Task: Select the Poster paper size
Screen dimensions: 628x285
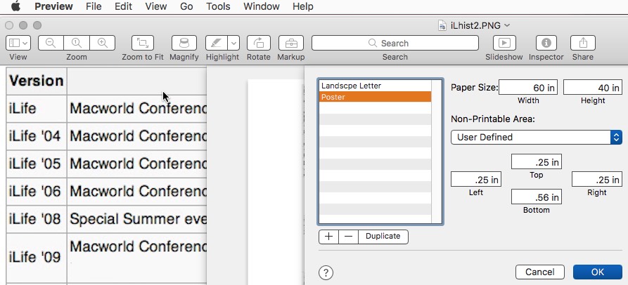Action: coord(375,97)
